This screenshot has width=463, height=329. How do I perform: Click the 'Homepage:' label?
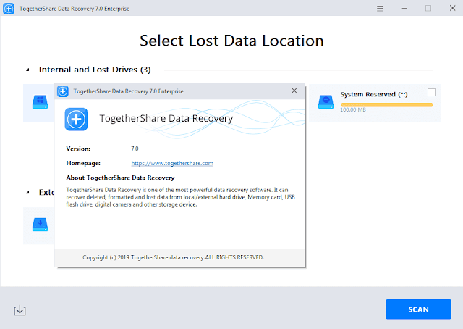[83, 163]
